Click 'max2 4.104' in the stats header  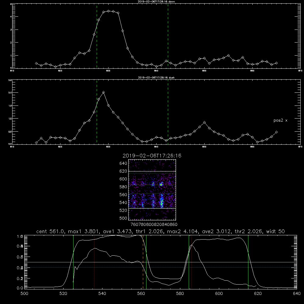pyautogui.click(x=183, y=231)
